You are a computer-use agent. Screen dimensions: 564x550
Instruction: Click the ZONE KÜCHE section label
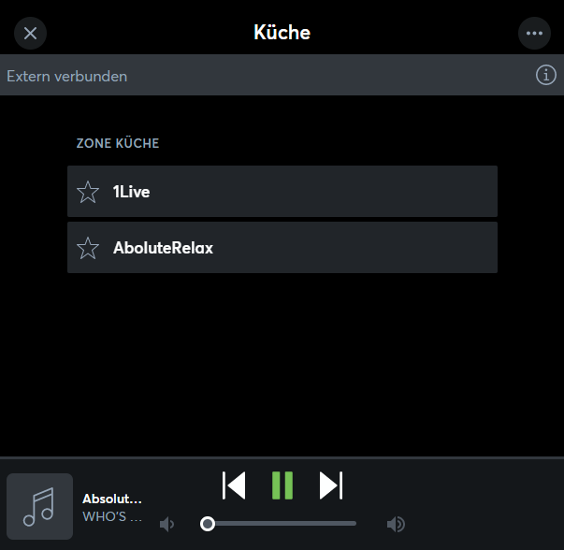pyautogui.click(x=118, y=144)
